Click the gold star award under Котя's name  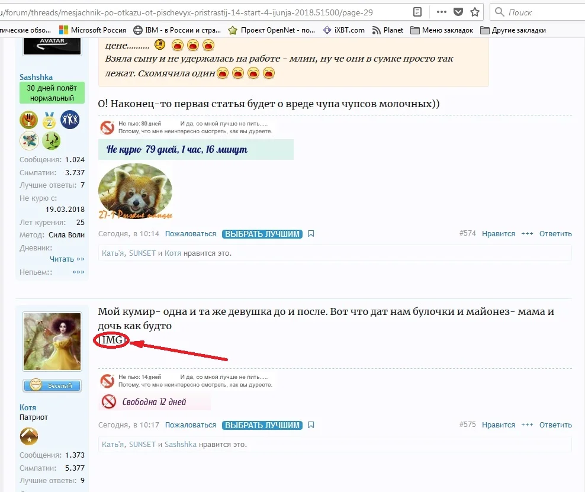(28, 436)
